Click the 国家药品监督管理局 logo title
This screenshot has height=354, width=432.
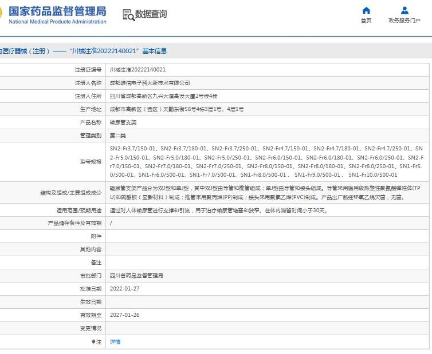click(57, 11)
